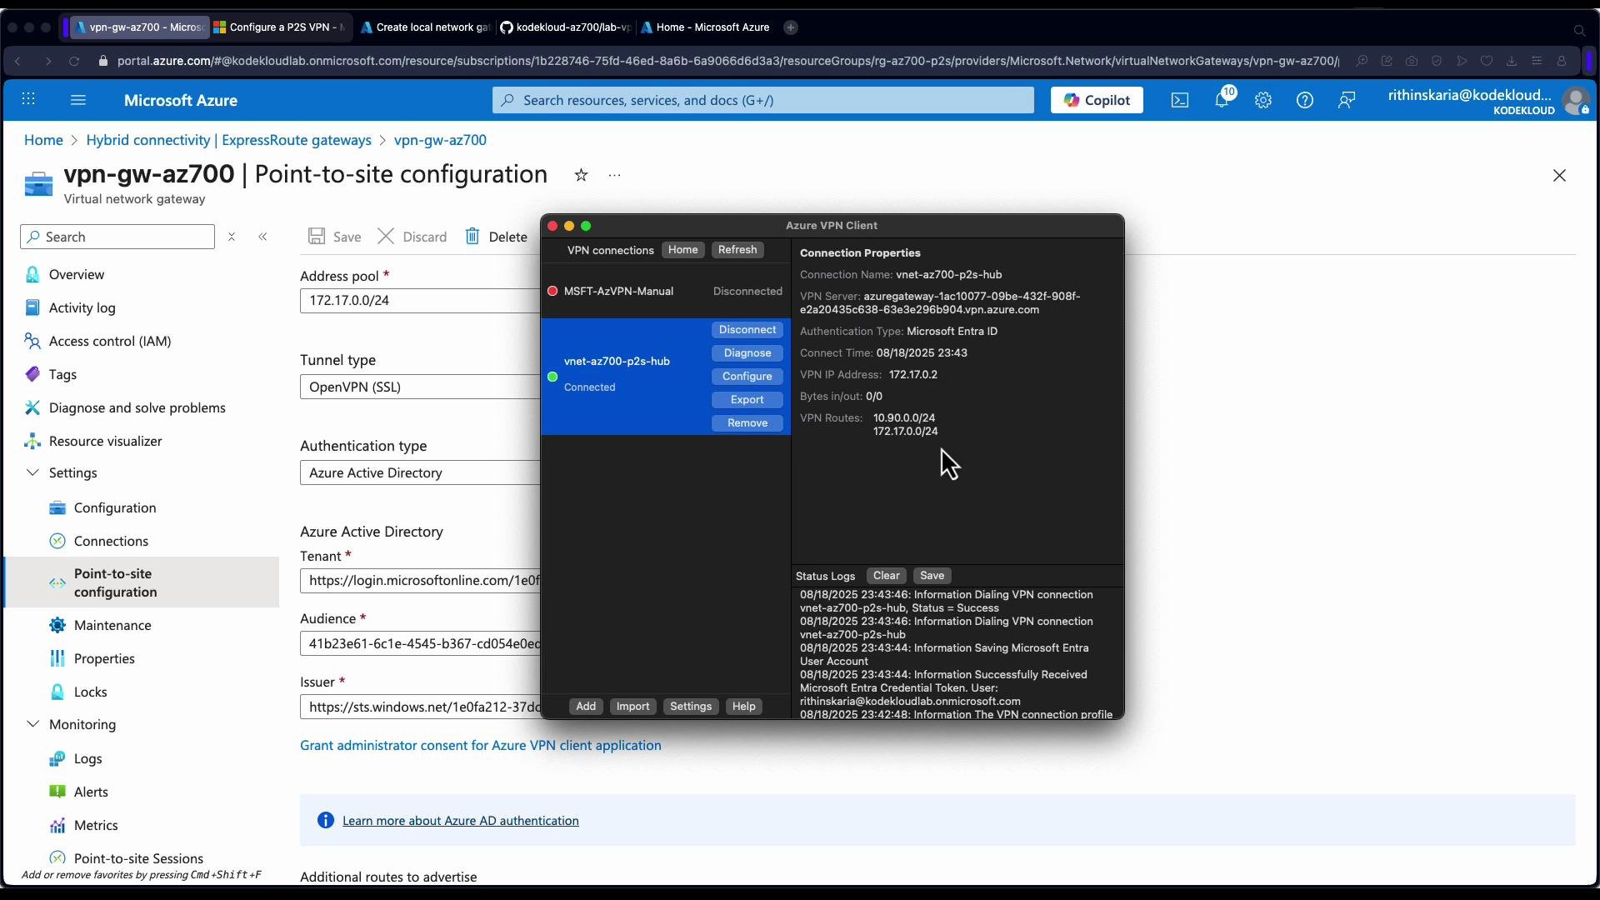The height and width of the screenshot is (900, 1600).
Task: Click Home button in Azure VPN Client
Action: pyautogui.click(x=683, y=250)
